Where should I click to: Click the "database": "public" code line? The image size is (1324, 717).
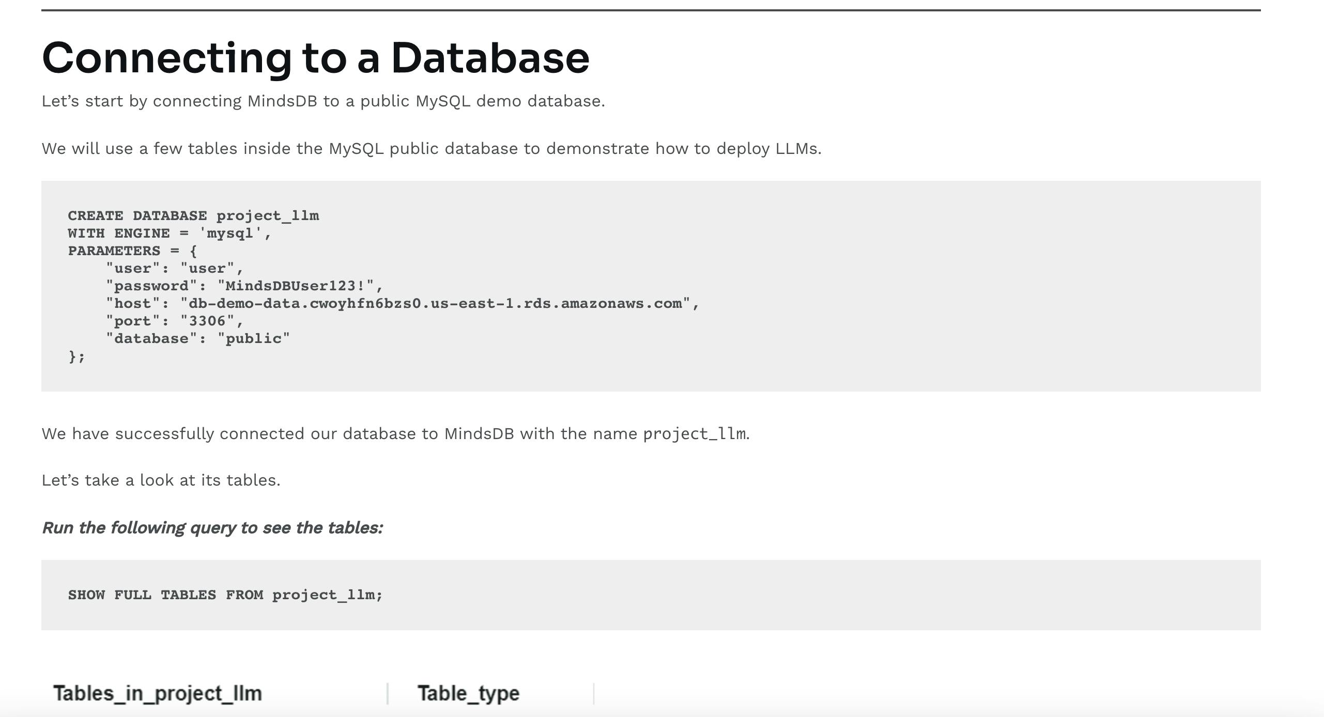(x=197, y=338)
